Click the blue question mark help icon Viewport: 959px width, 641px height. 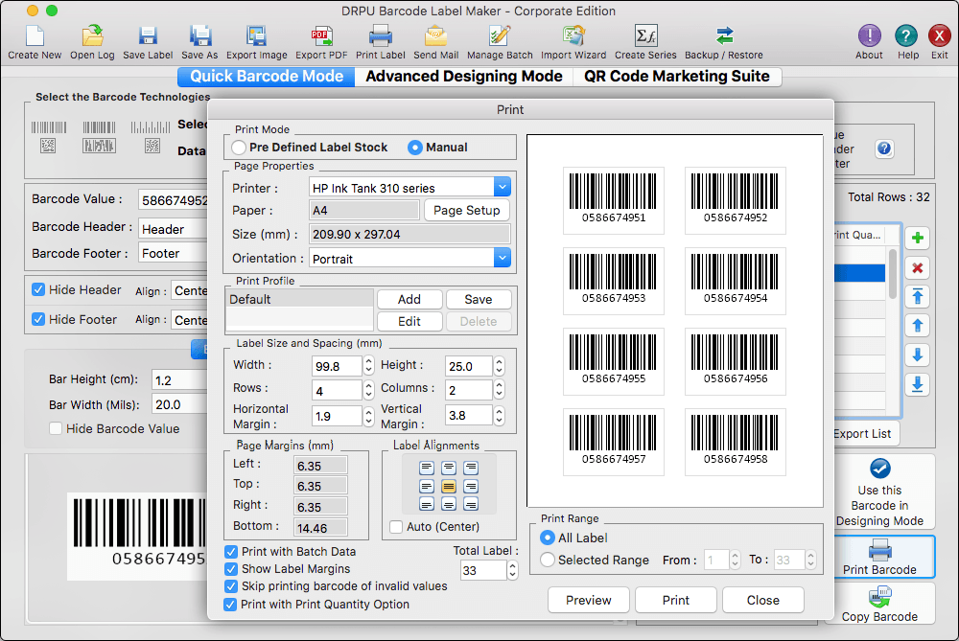click(884, 149)
